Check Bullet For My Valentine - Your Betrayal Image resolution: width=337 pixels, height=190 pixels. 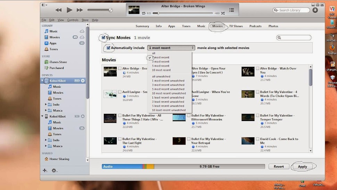189,139
